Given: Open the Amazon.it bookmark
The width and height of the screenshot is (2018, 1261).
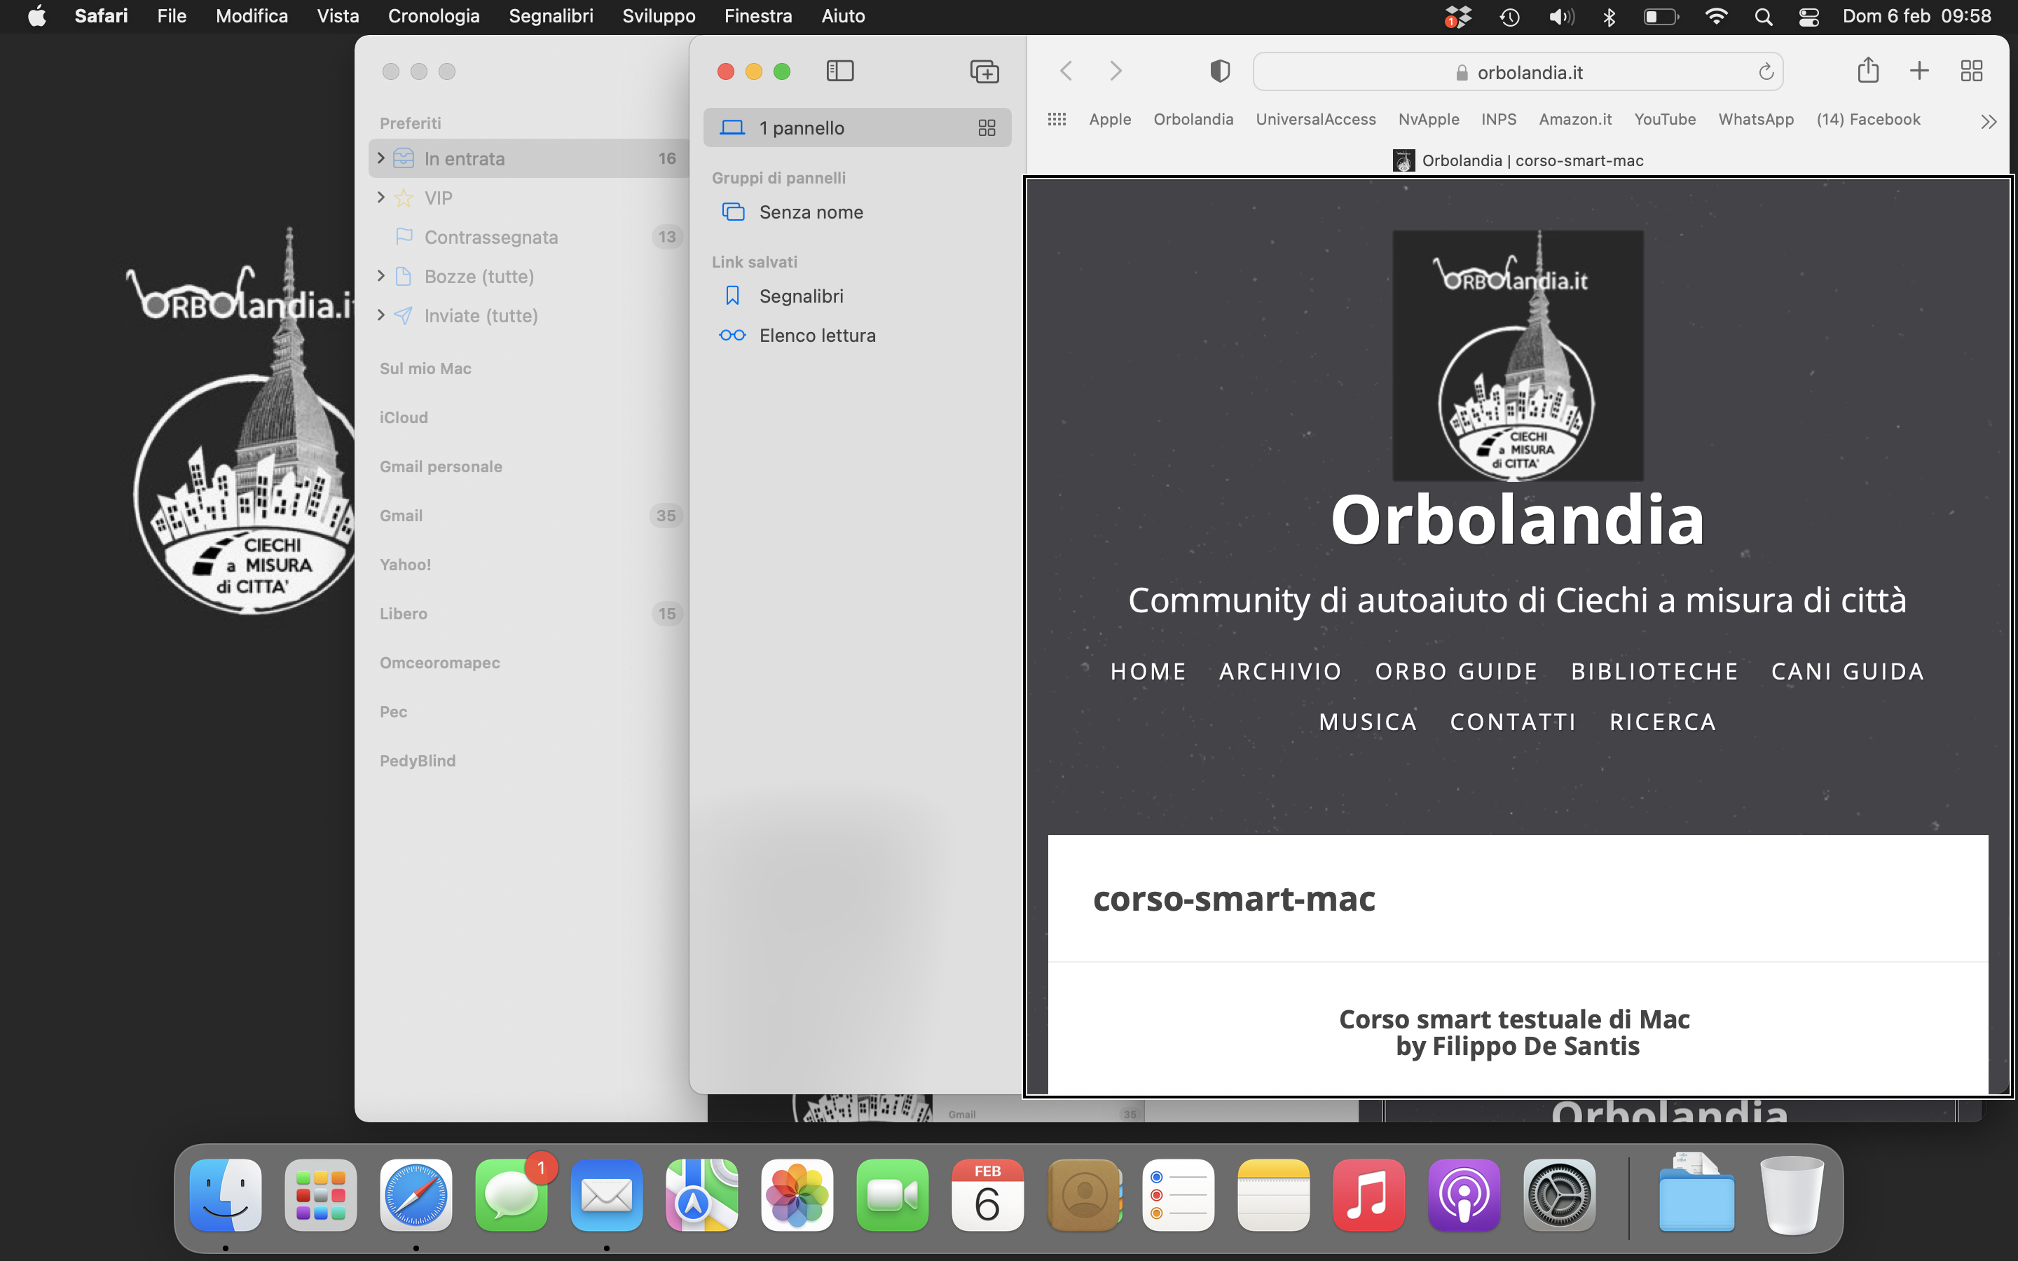Looking at the screenshot, I should coord(1574,119).
